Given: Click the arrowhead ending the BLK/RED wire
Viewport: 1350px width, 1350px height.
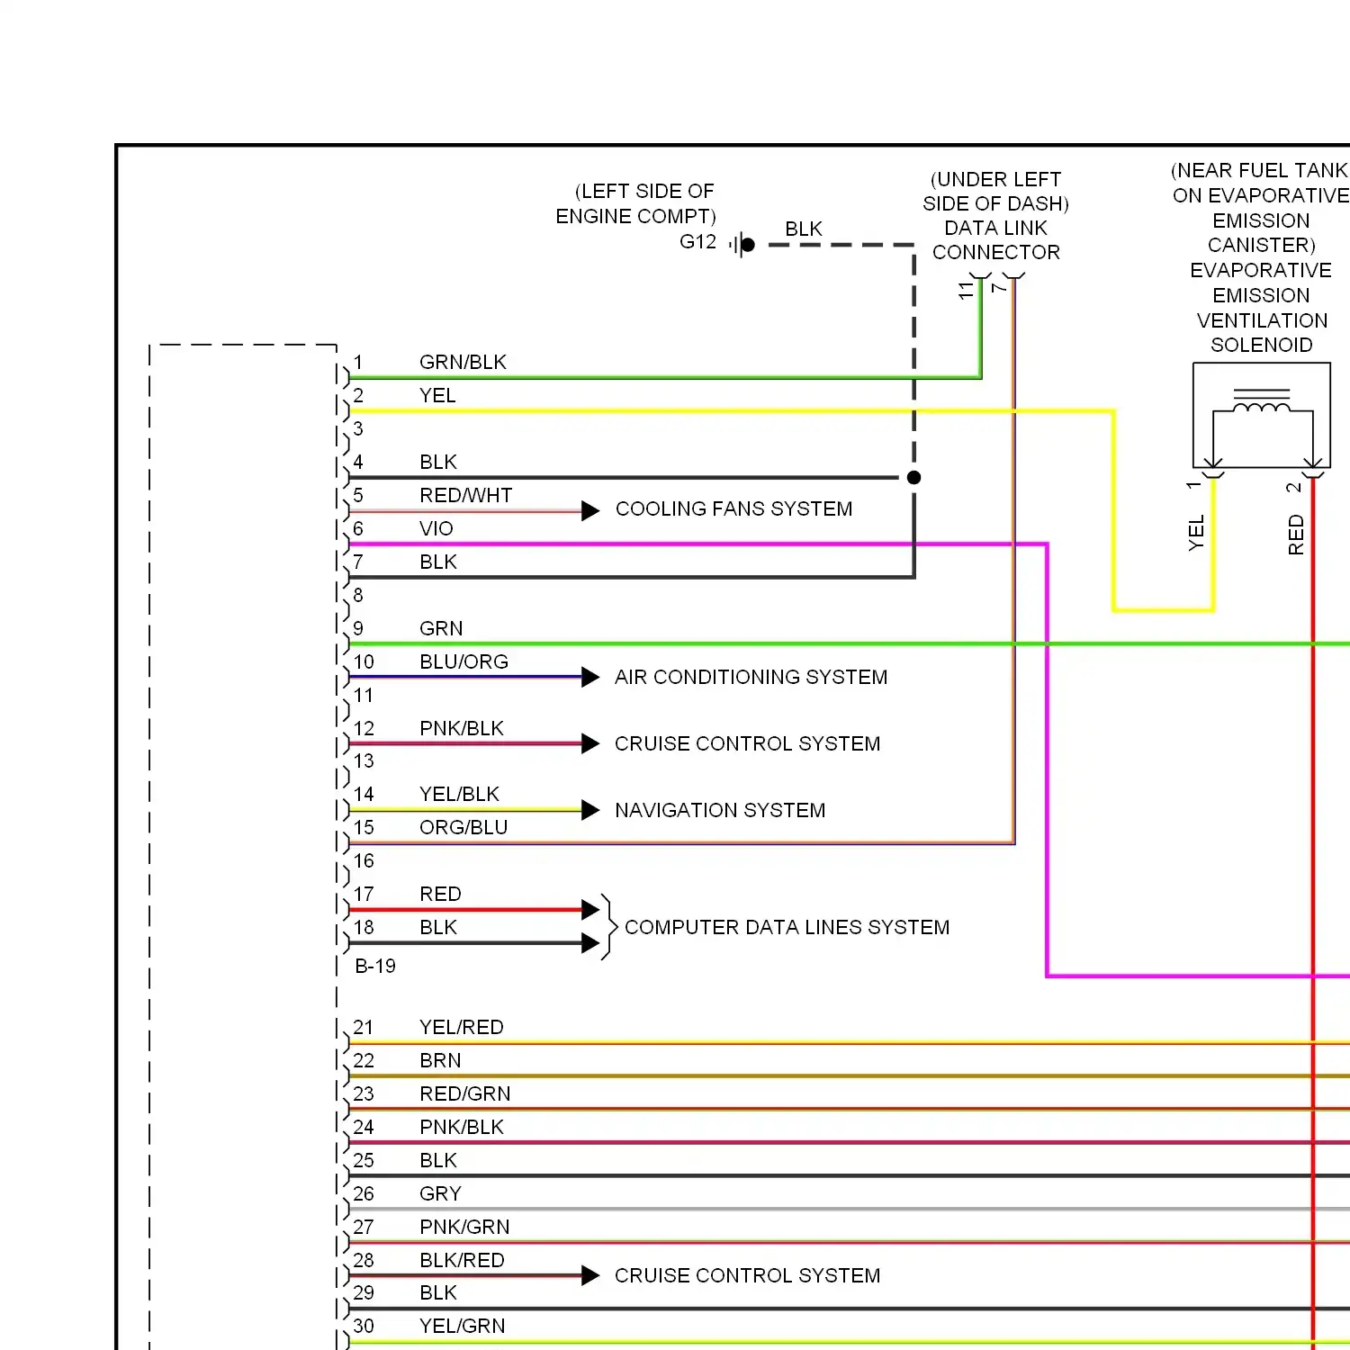Looking at the screenshot, I should (590, 1275).
